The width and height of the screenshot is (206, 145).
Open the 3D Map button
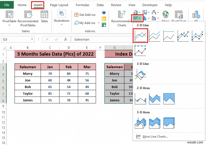point(196,16)
